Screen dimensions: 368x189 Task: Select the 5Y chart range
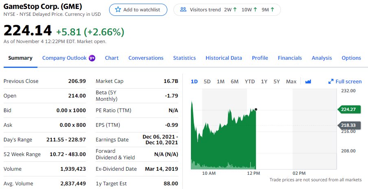(x=277, y=82)
